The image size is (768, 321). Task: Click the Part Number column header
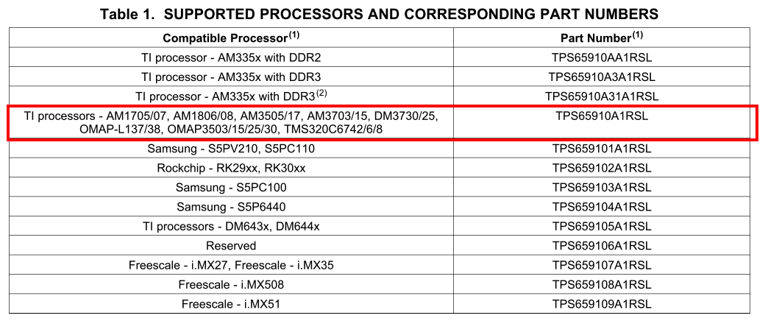[602, 38]
